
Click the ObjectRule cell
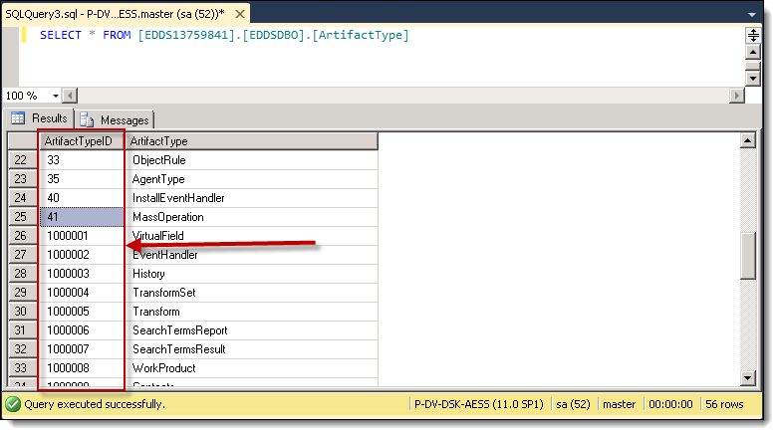pyautogui.click(x=251, y=160)
